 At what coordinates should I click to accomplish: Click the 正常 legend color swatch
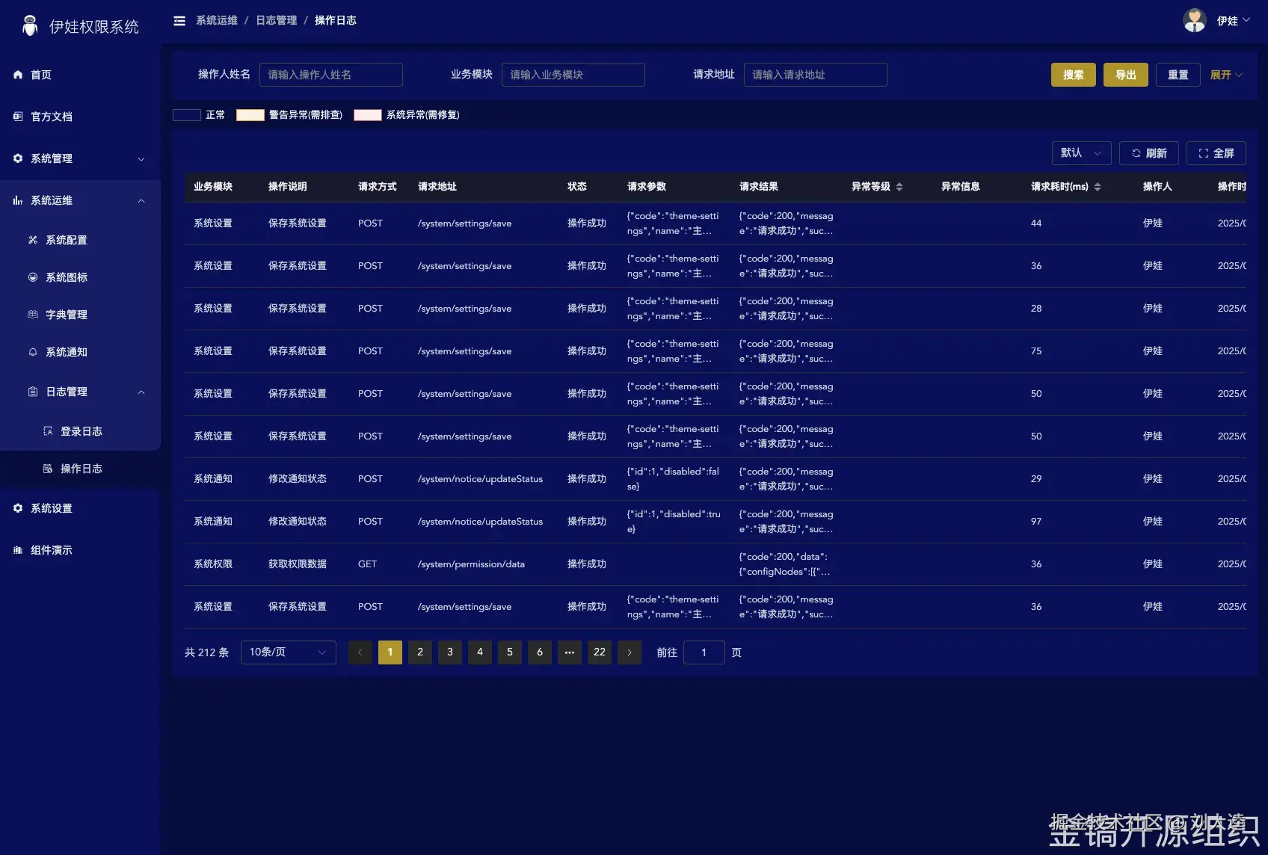[187, 115]
